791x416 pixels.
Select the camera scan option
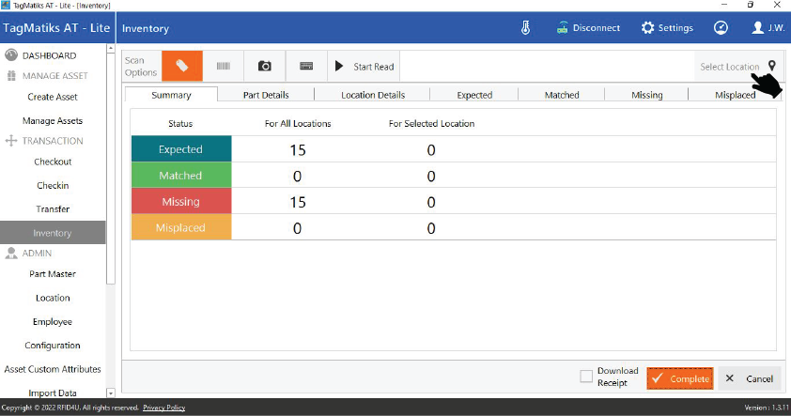tap(265, 67)
